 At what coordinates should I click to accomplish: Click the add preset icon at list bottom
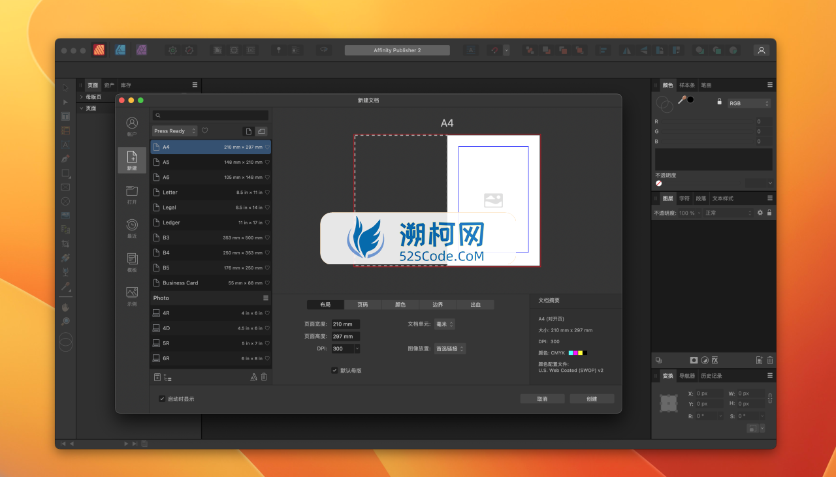tap(157, 377)
